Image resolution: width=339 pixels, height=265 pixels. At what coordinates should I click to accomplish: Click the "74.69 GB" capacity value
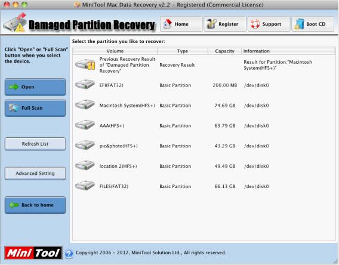pos(225,106)
